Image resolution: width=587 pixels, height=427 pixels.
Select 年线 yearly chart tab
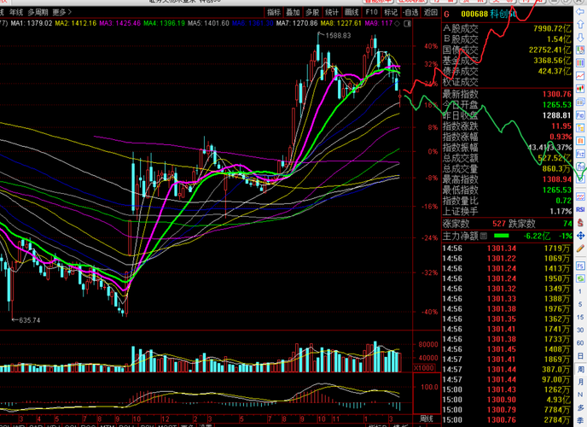point(16,12)
